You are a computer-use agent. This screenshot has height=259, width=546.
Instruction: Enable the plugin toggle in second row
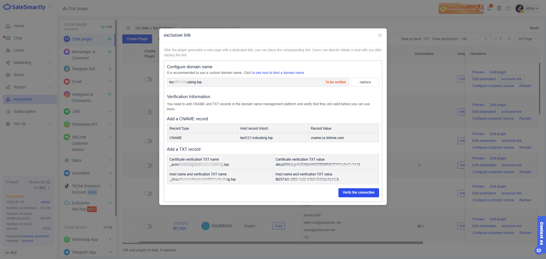148,112
